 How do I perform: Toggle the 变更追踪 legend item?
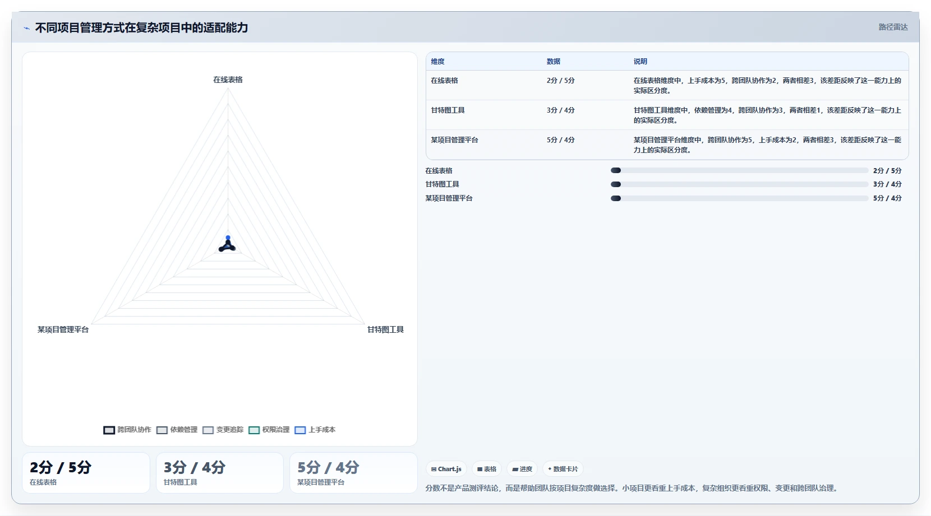point(223,430)
